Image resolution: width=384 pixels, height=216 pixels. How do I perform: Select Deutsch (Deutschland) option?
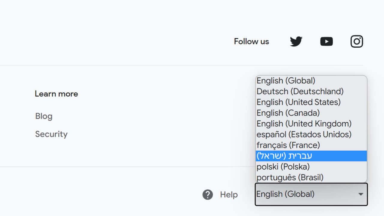pyautogui.click(x=300, y=91)
